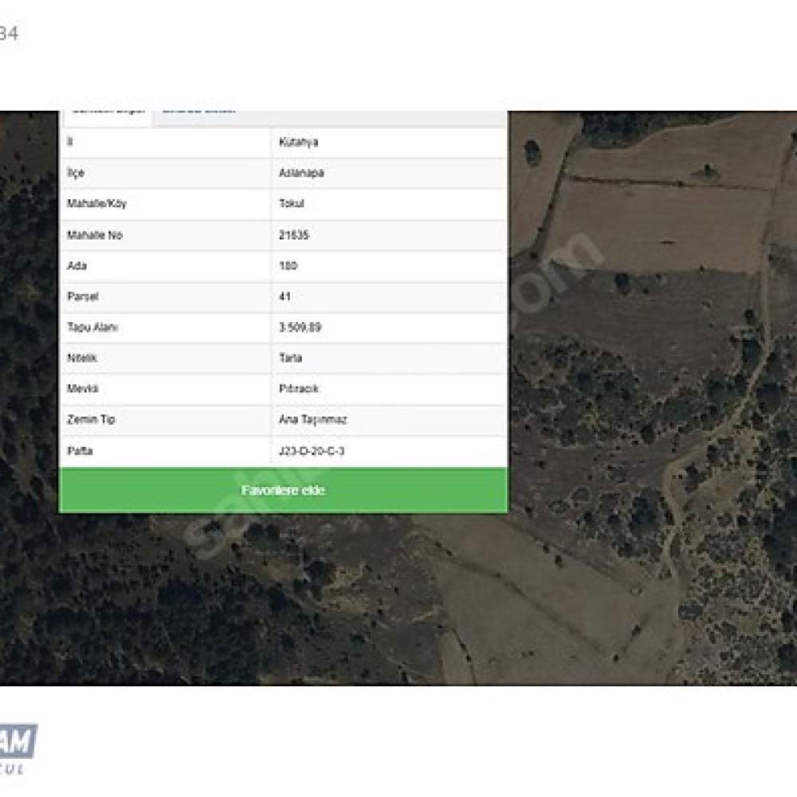The image size is (797, 797).
Task: Click the Mevkii label cell
Action: [x=83, y=389]
